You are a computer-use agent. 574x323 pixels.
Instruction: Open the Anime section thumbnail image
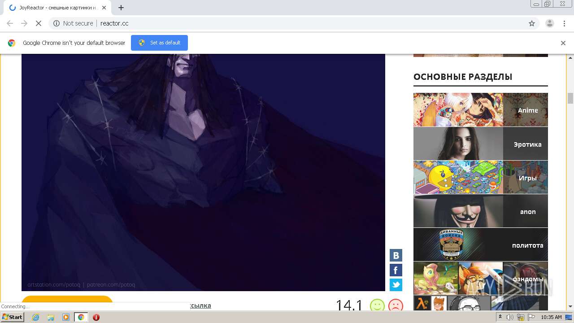click(x=458, y=110)
